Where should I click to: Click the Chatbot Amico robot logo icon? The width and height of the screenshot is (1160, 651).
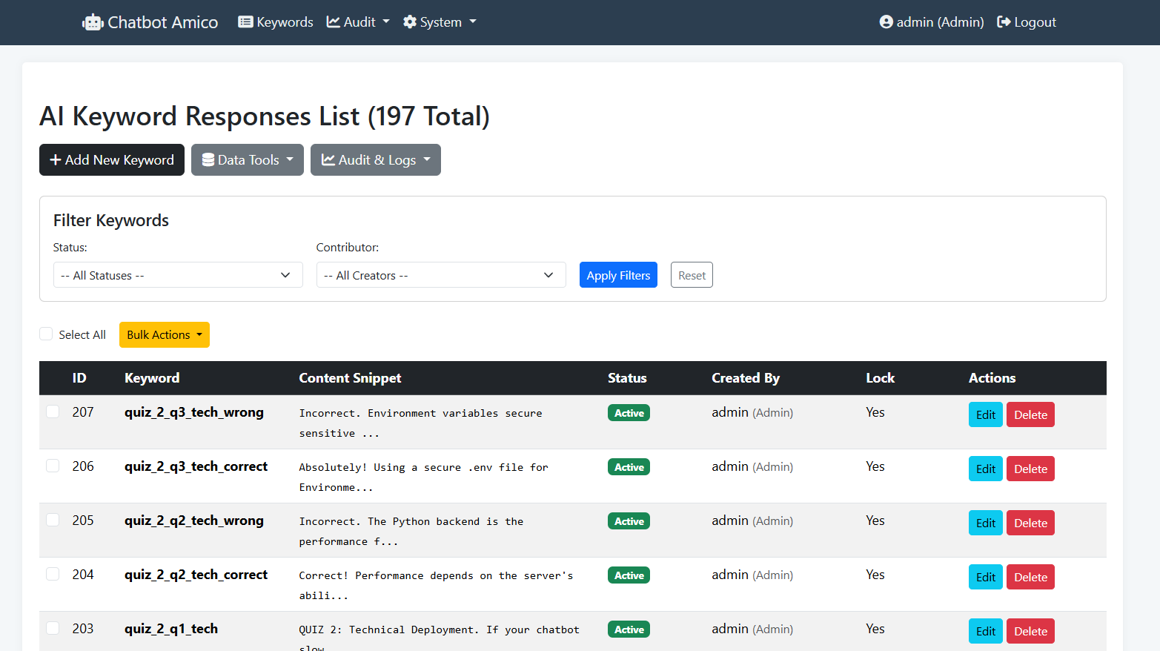tap(93, 23)
